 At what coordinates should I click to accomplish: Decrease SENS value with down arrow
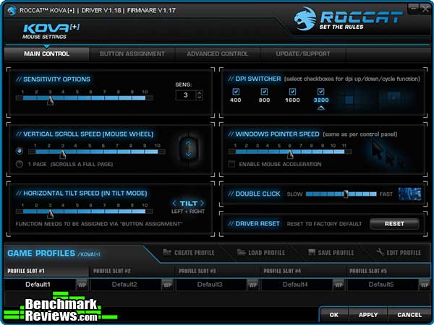point(200,97)
